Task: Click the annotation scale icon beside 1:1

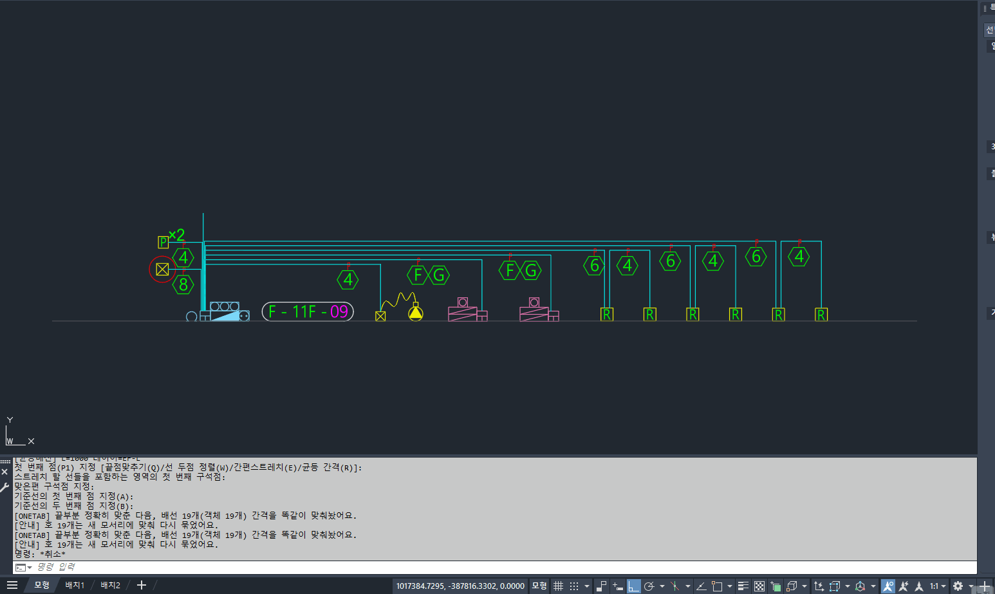Action: (919, 586)
